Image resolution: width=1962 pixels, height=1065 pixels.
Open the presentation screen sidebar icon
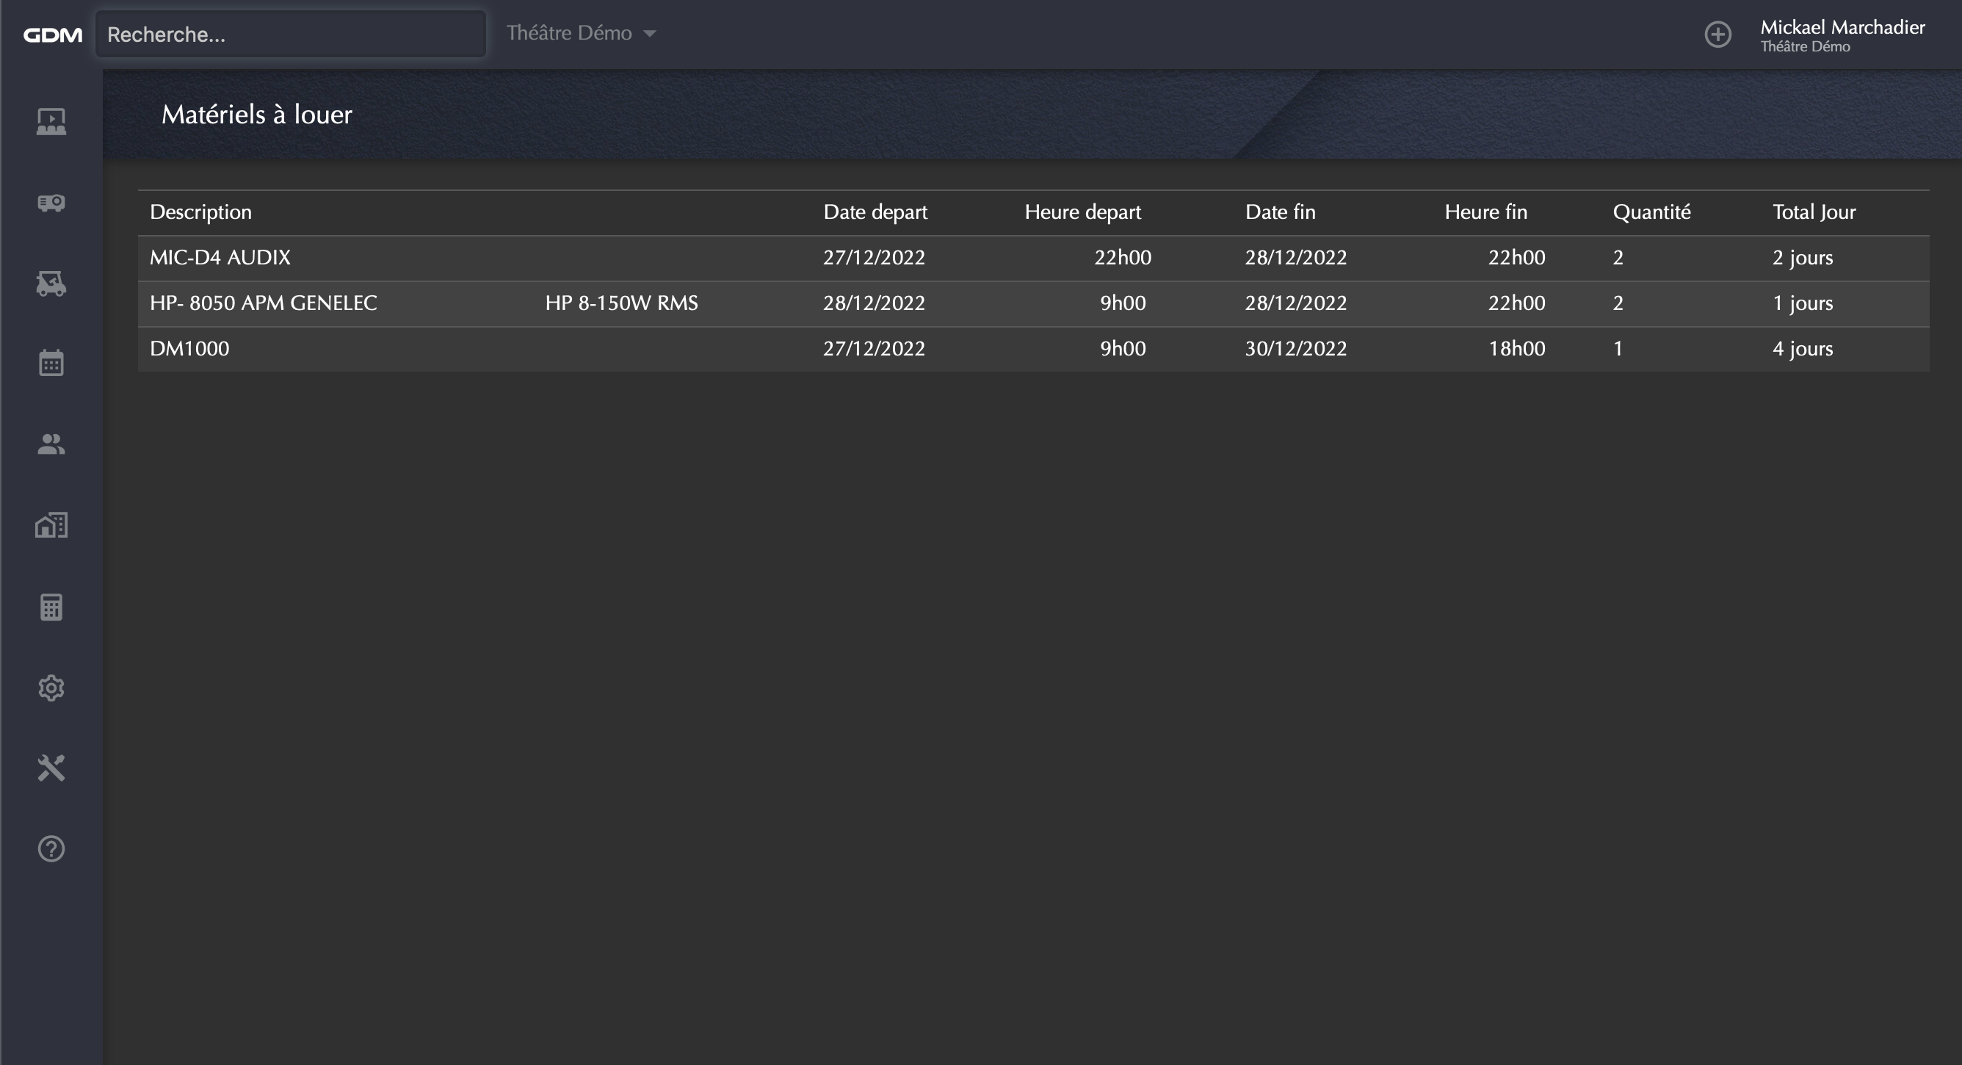point(51,121)
